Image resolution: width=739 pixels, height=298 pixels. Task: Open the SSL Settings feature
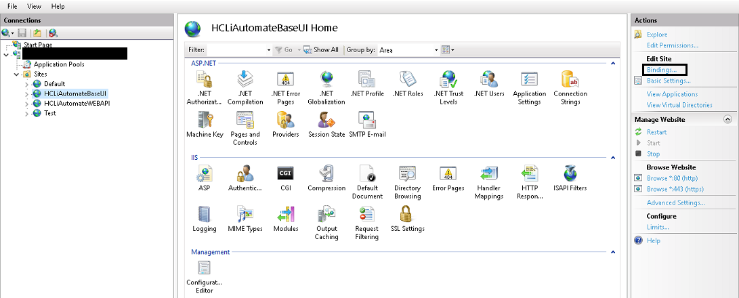pyautogui.click(x=408, y=219)
